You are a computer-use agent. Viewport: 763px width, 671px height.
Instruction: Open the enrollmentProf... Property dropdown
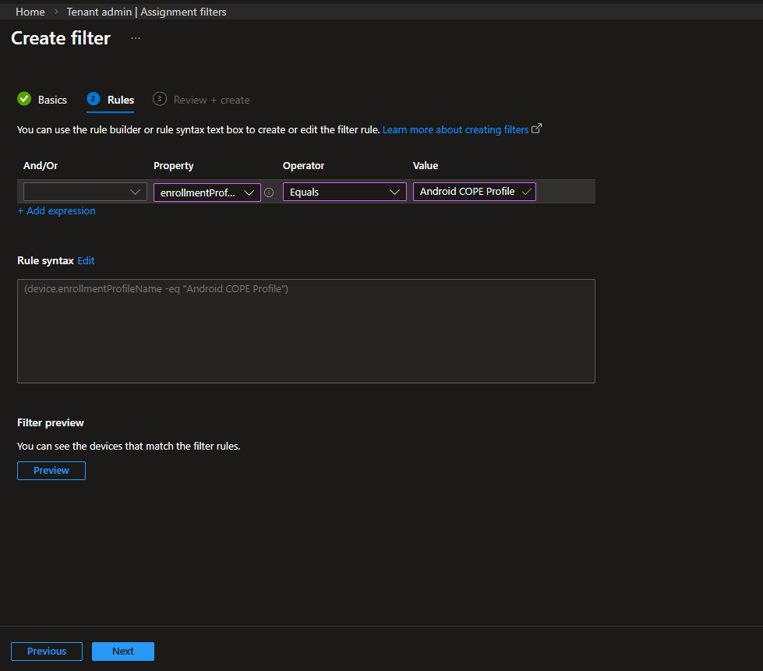coord(207,192)
